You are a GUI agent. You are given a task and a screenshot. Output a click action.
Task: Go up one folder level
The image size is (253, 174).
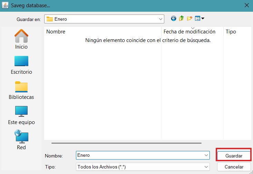182,19
